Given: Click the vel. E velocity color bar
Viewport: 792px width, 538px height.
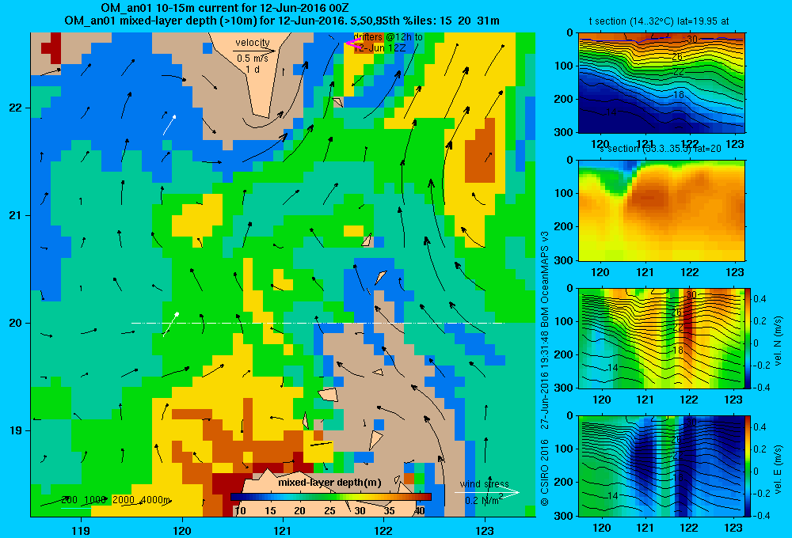Looking at the screenshot, I should coord(748,466).
